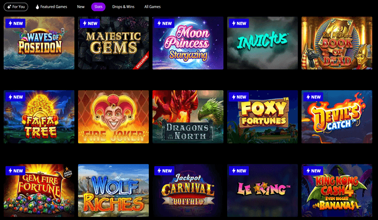Show the All Games tab
This screenshot has width=378, height=220.
152,7
